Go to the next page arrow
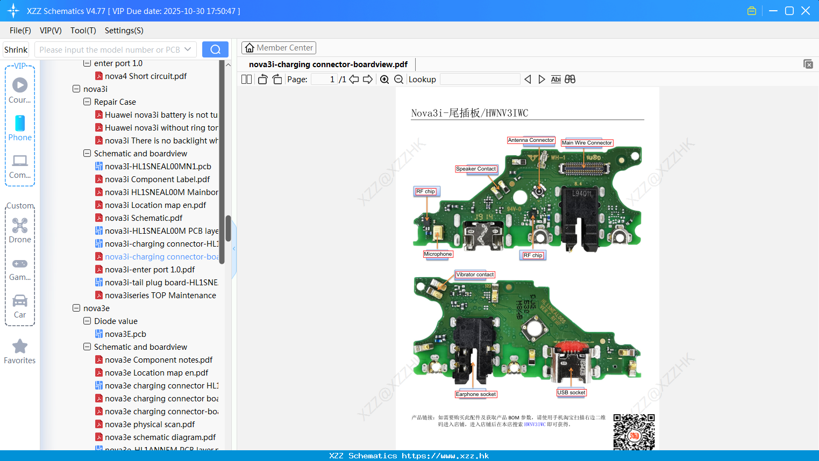The height and width of the screenshot is (461, 819). (x=368, y=80)
